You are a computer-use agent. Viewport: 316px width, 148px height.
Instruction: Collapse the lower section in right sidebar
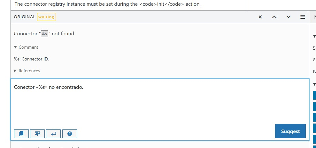tap(314, 83)
